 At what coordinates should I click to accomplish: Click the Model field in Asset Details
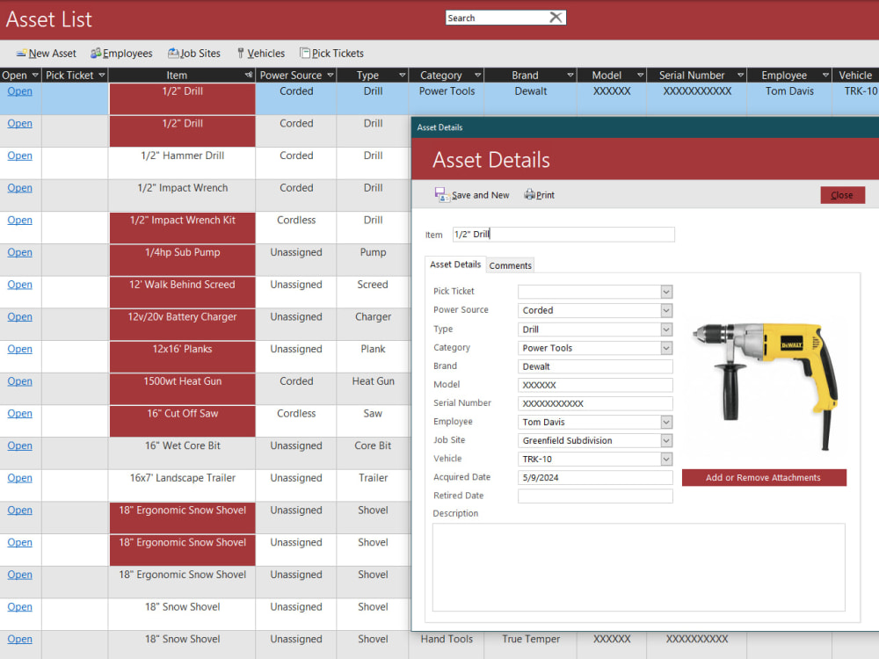pyautogui.click(x=595, y=385)
